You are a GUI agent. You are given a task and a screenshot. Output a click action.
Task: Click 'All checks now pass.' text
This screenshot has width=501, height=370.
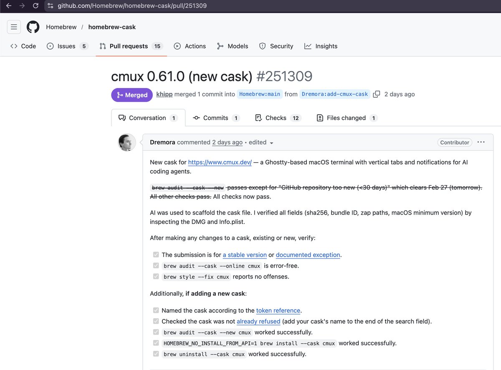coord(242,197)
